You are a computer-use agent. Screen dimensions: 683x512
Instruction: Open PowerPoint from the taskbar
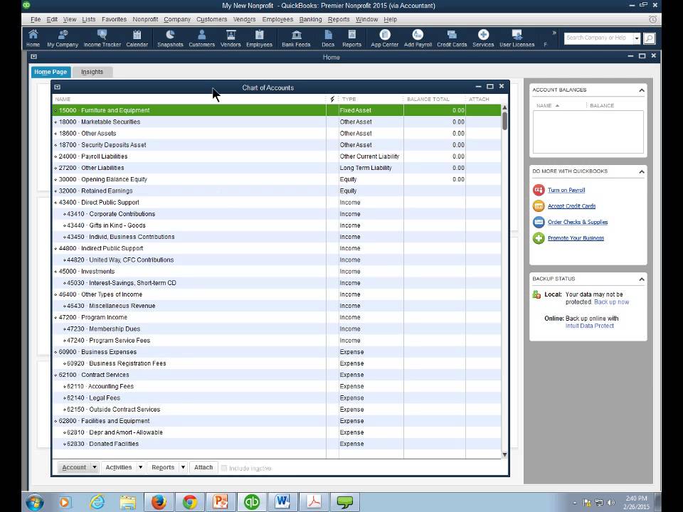click(x=221, y=502)
